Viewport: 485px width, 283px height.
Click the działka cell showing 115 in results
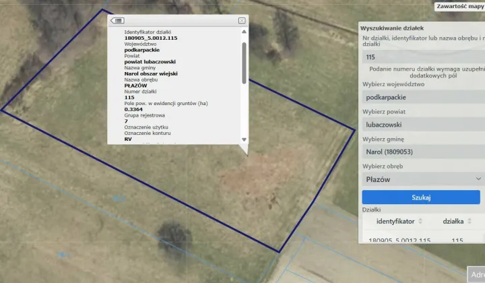(x=457, y=241)
